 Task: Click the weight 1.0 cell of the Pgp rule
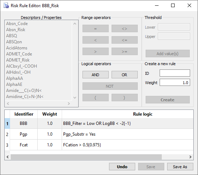[x=49, y=134]
